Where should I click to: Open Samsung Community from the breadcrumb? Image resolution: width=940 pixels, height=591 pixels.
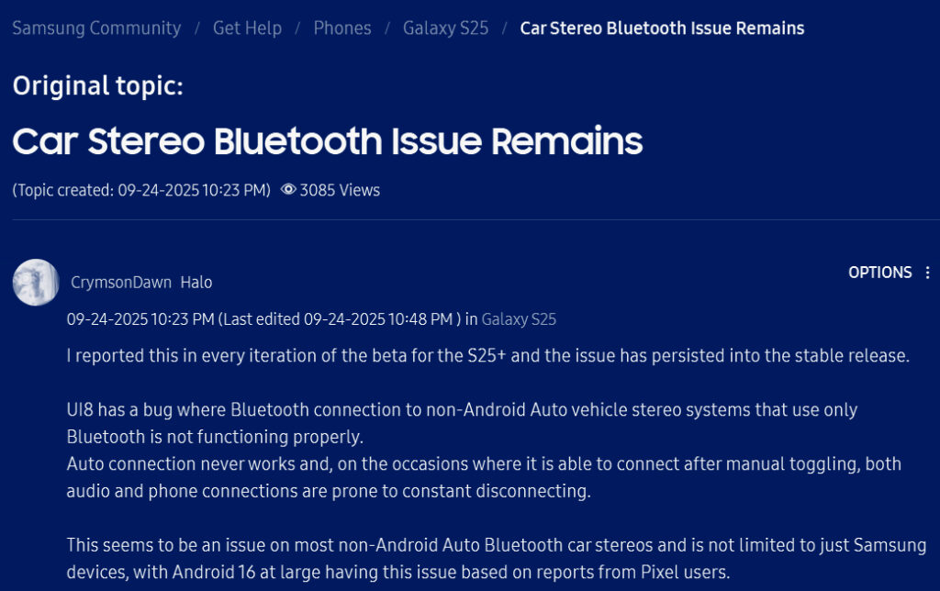tap(95, 28)
